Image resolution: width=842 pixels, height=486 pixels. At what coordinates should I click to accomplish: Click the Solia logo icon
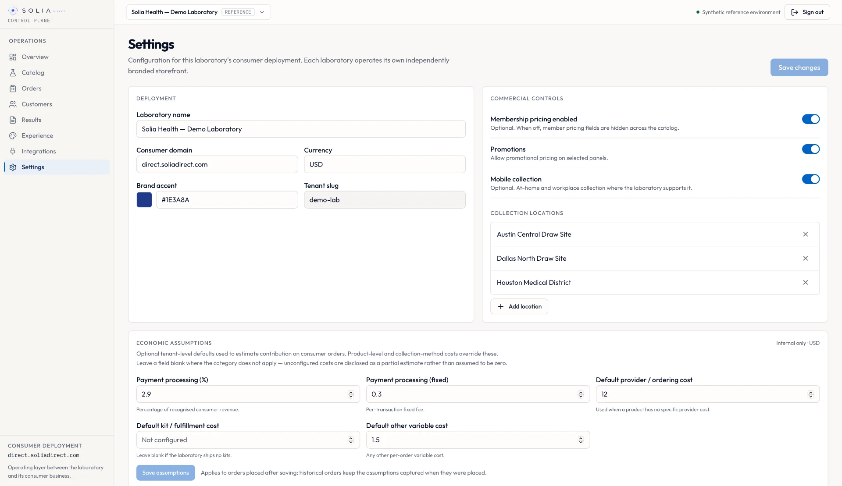[13, 11]
